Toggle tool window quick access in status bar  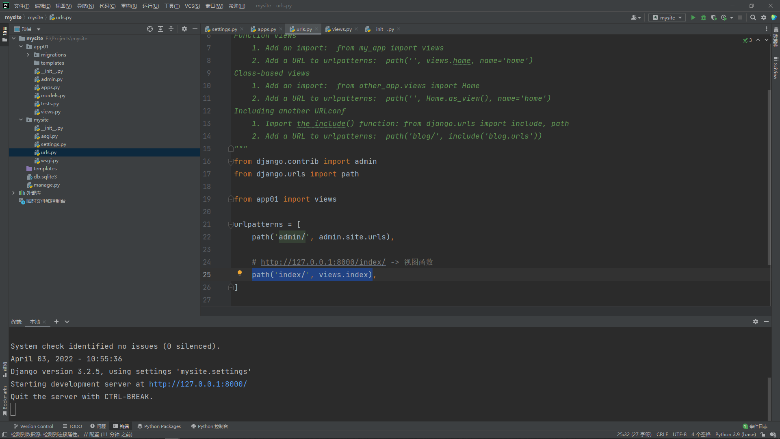(5, 435)
